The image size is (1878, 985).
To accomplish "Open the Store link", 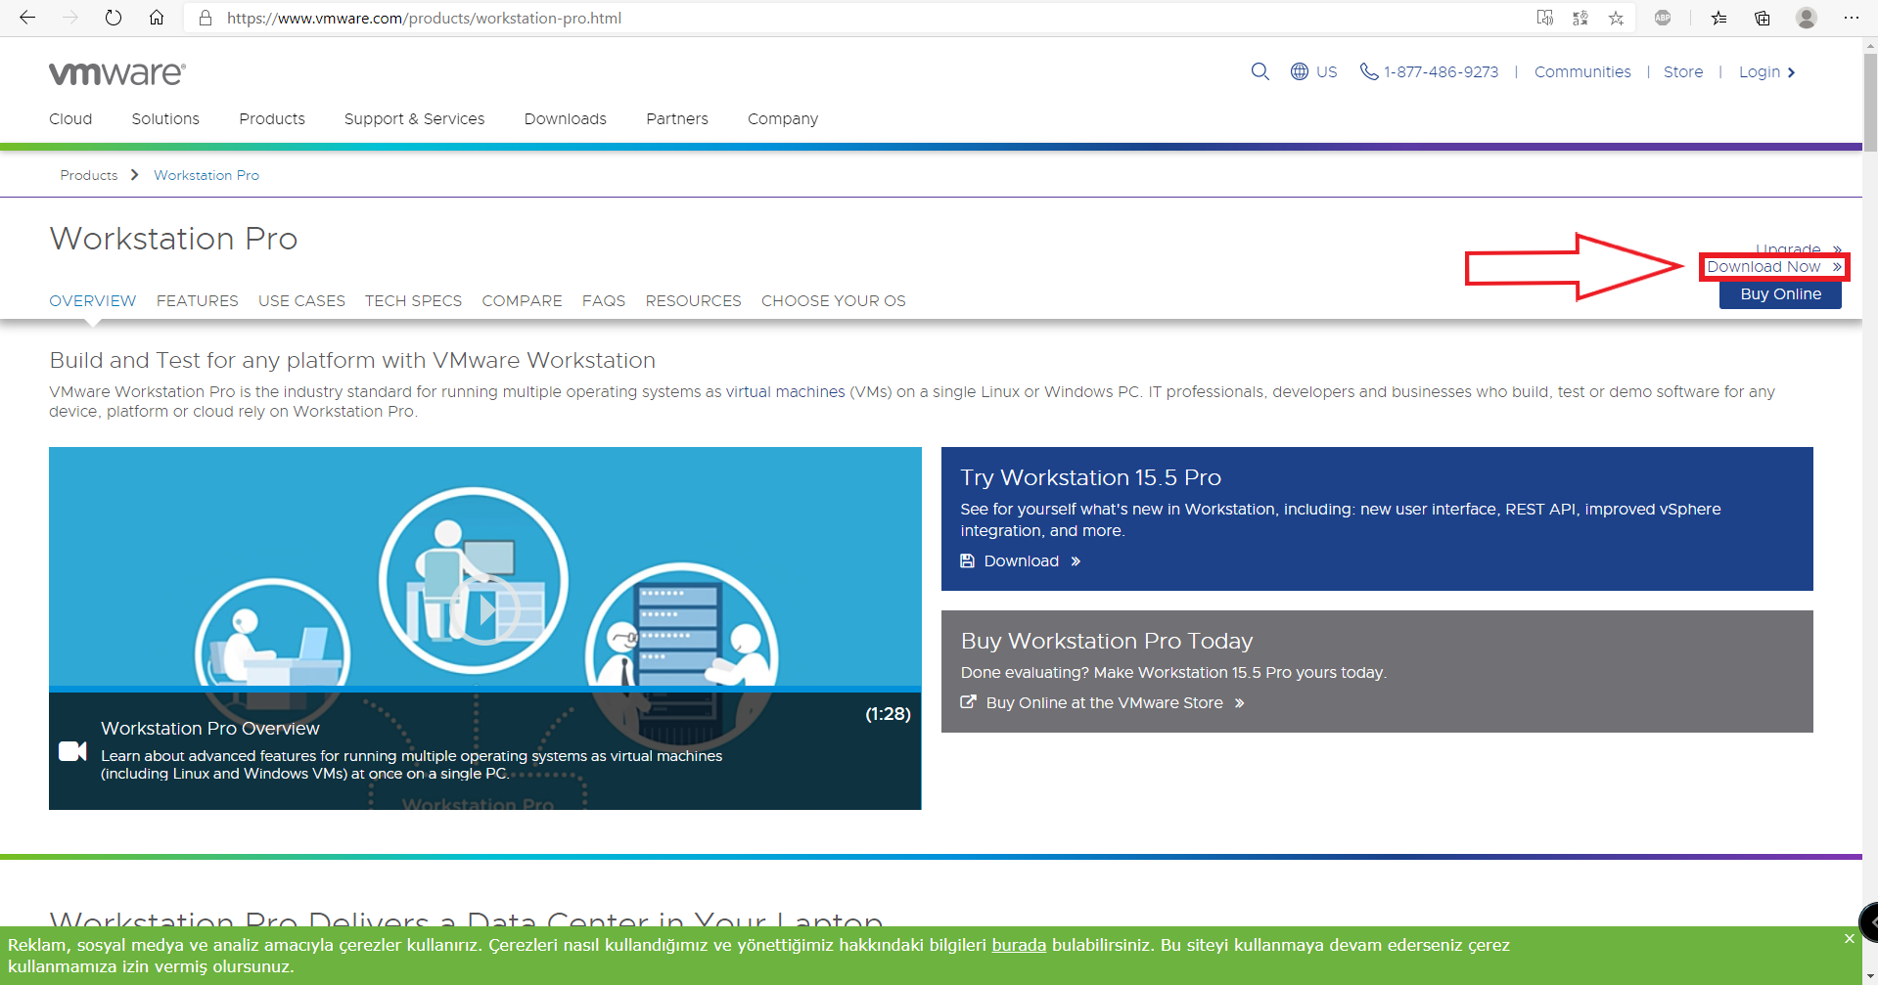I will [x=1683, y=71].
